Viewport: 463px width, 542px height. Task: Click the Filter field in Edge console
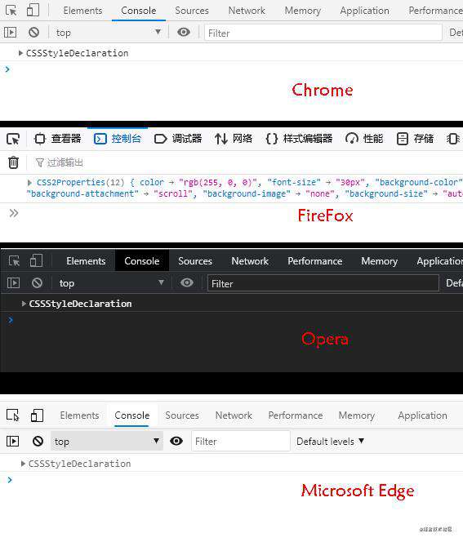pos(241,441)
